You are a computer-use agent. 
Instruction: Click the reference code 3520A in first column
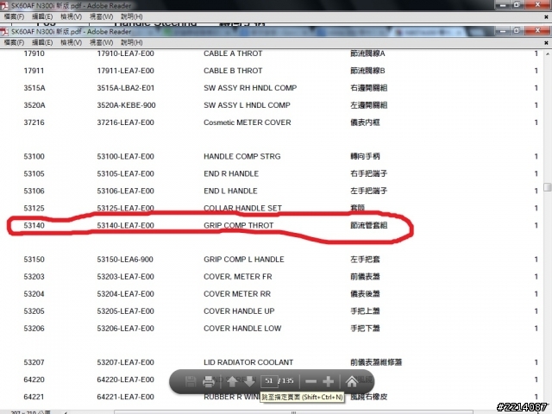point(34,105)
